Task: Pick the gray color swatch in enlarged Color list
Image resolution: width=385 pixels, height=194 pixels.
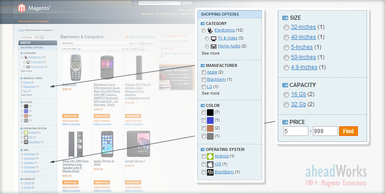Action: tap(210, 136)
